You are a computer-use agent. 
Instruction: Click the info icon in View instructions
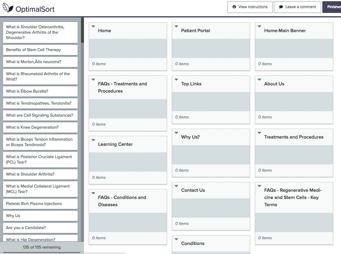(x=234, y=7)
